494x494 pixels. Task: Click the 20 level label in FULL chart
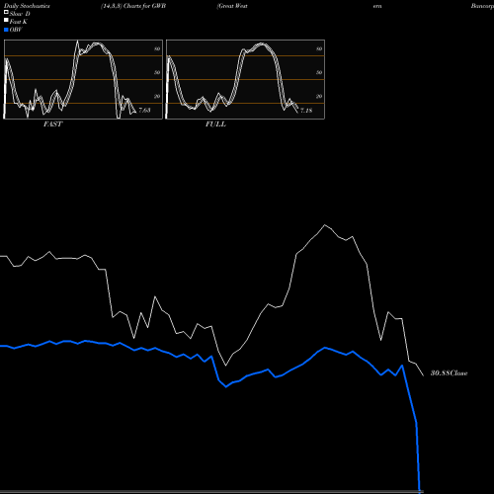319,96
